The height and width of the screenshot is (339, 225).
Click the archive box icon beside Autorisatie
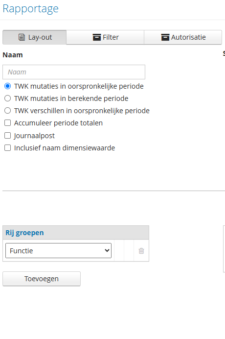tap(165, 37)
